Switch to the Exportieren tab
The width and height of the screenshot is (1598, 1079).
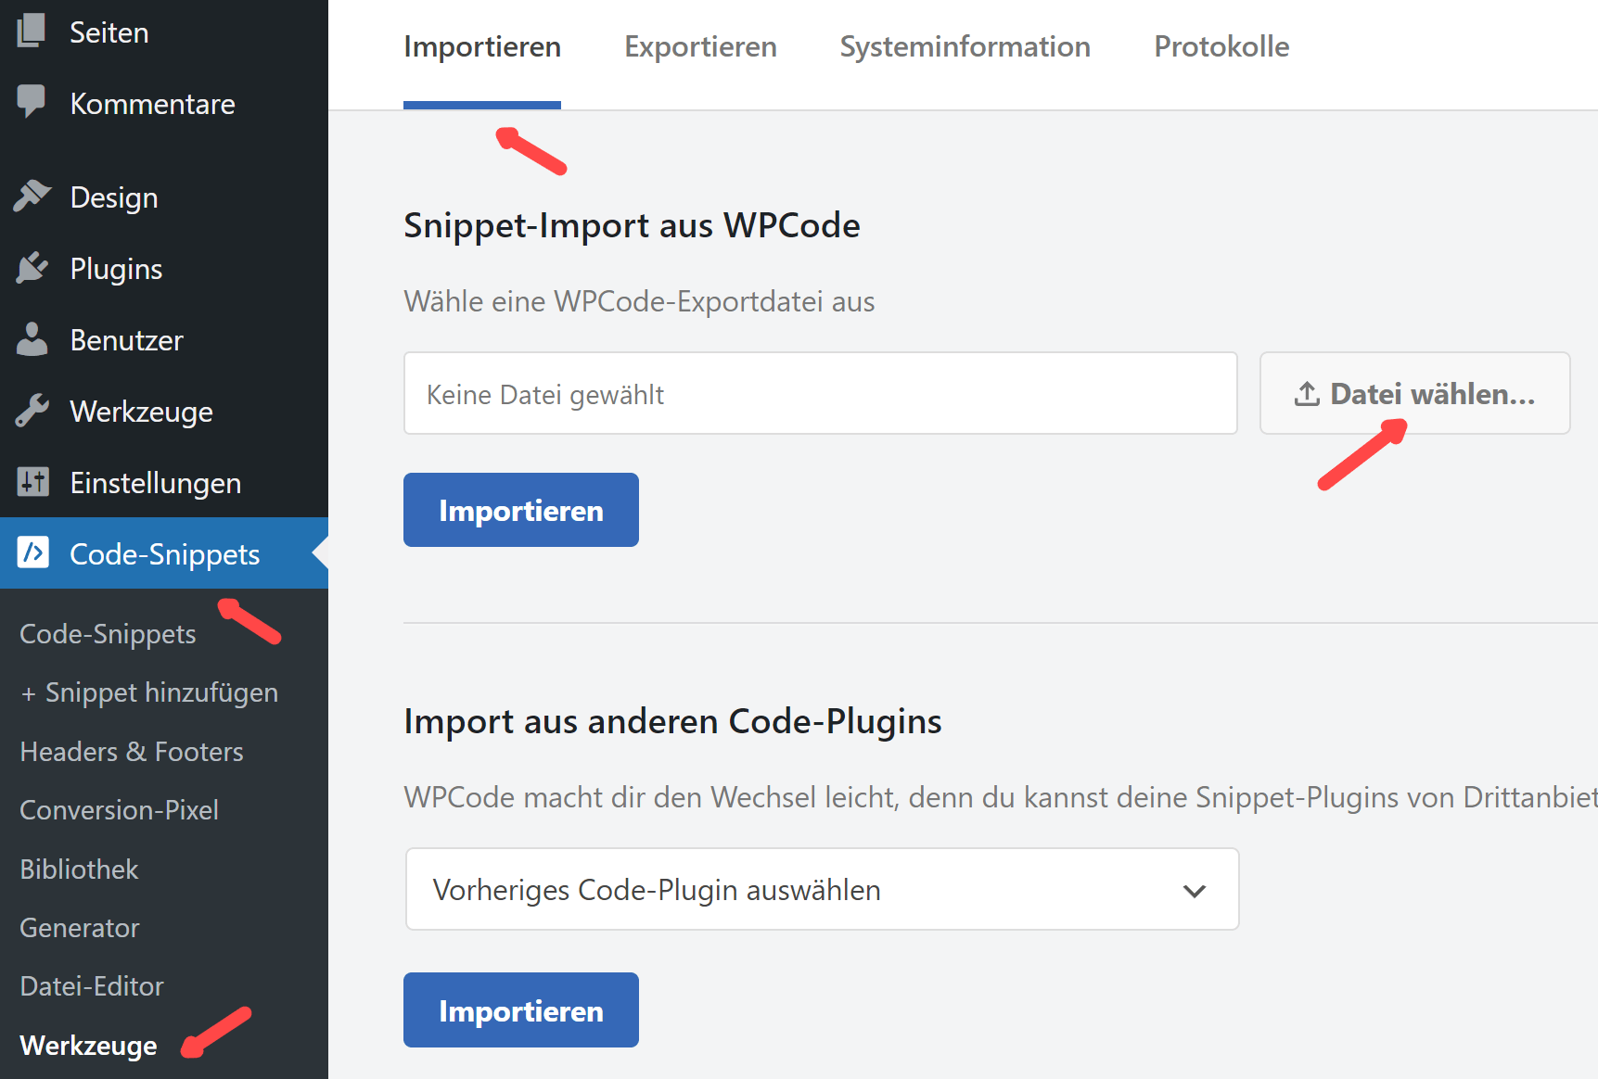click(x=700, y=47)
